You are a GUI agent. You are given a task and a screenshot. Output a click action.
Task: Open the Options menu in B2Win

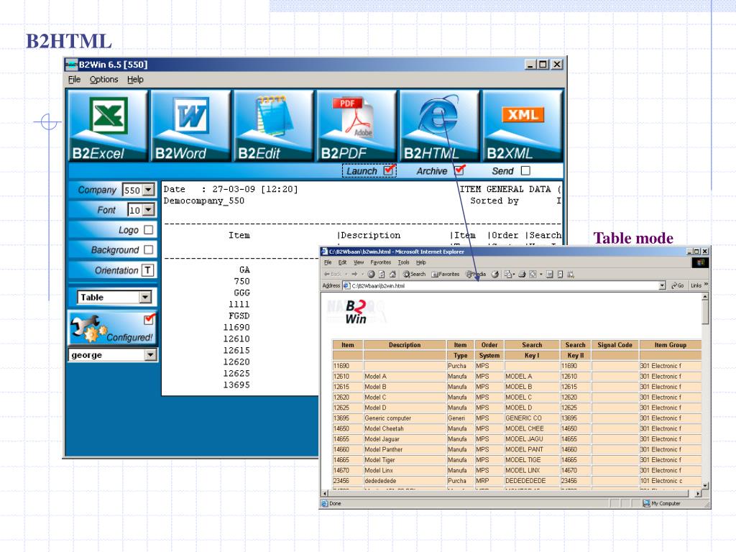[104, 79]
